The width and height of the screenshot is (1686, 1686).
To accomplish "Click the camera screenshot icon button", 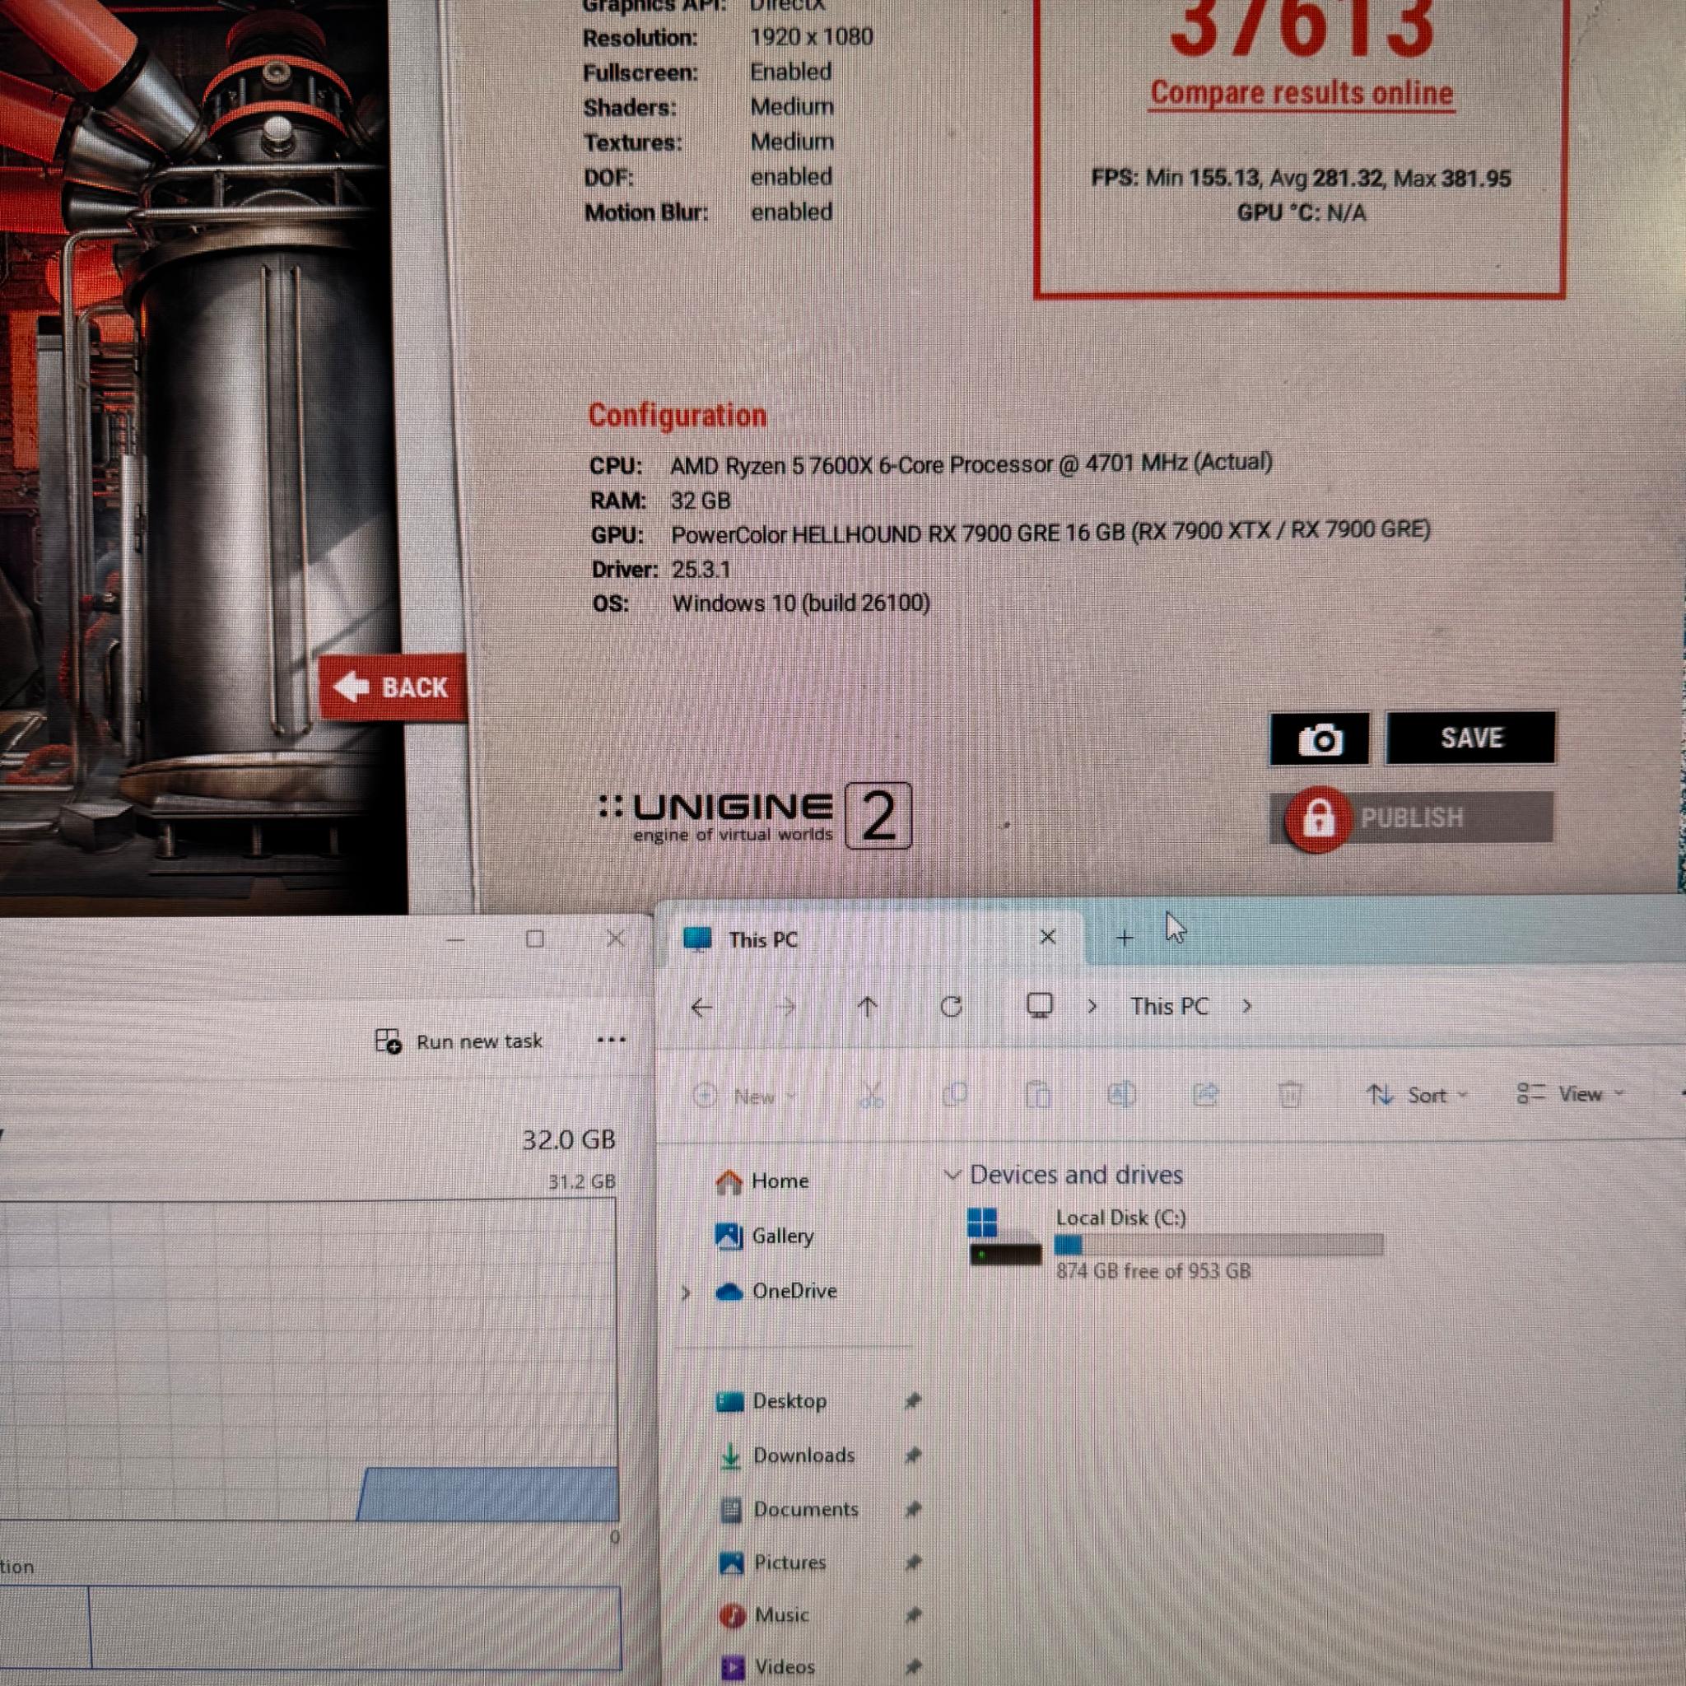I will (x=1319, y=739).
